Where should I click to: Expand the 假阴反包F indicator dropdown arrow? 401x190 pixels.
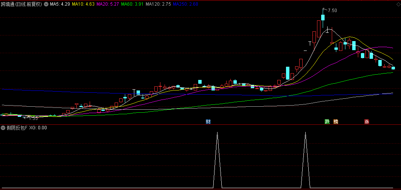tap(3, 128)
